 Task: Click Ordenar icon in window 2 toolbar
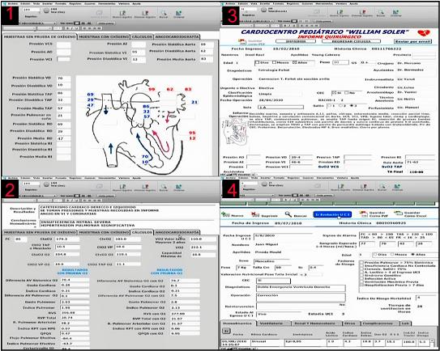click(178, 187)
